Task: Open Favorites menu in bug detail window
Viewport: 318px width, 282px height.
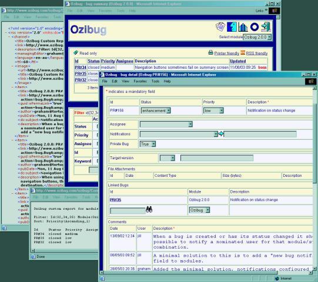Action: coord(140,81)
